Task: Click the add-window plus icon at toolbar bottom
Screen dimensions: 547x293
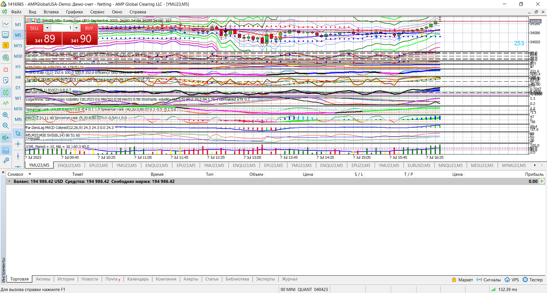Action: click(x=6, y=160)
